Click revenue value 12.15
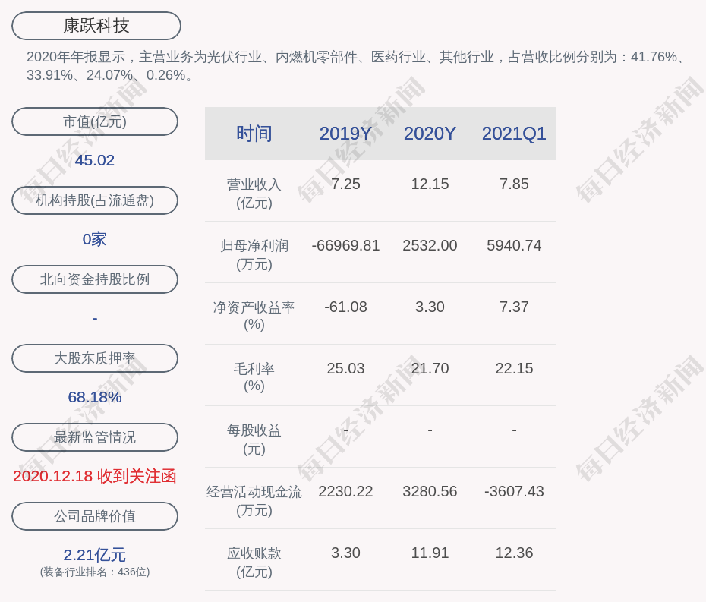This screenshot has height=602, width=706. click(430, 184)
